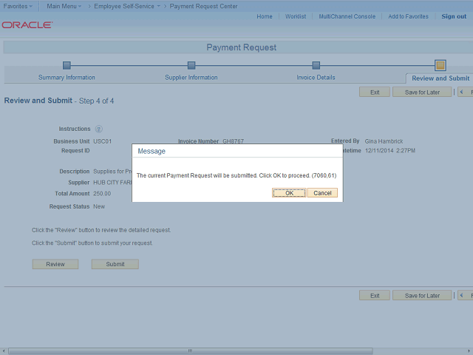The image size is (473, 355).
Task: Click the invoice number GH8767
Action: click(x=234, y=141)
